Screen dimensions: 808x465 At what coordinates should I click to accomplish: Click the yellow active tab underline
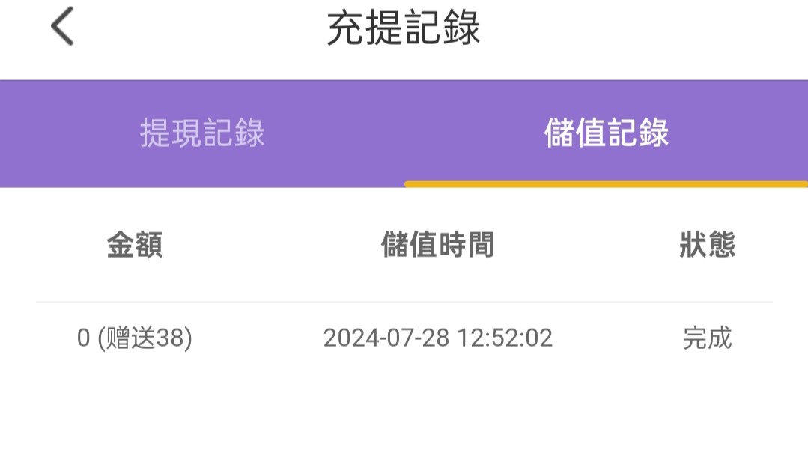pyautogui.click(x=607, y=183)
